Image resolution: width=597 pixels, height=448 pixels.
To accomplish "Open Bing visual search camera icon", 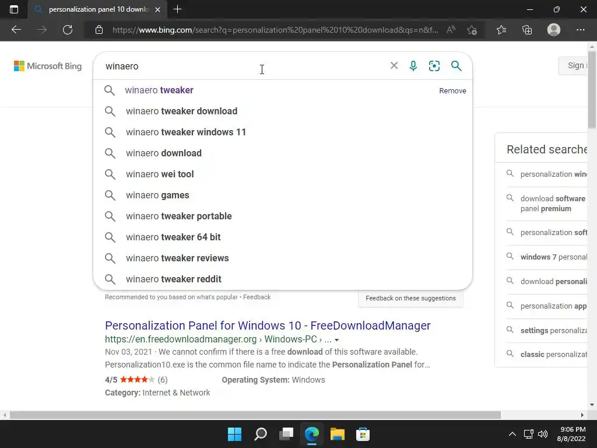I will point(434,66).
